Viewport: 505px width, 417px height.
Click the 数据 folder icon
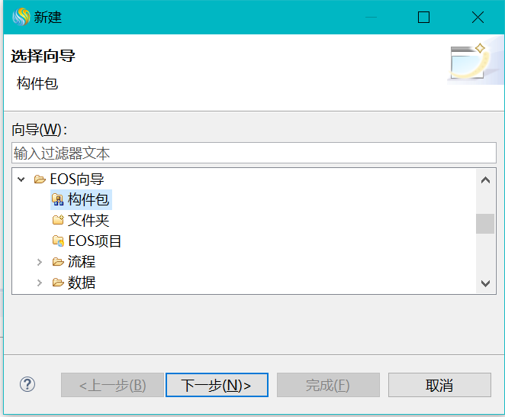57,283
